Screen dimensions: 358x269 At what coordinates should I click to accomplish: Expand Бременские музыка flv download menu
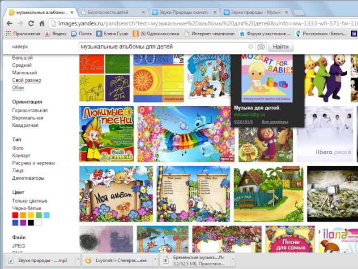(233, 260)
